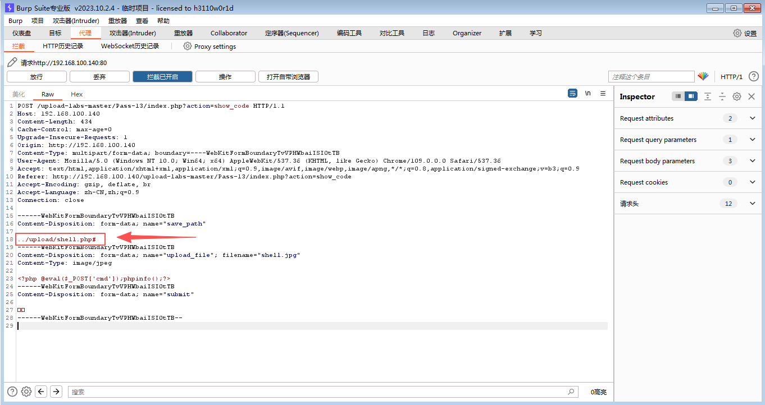Open the highlight color picker icon
Screen dimensions: 765x405
point(703,76)
